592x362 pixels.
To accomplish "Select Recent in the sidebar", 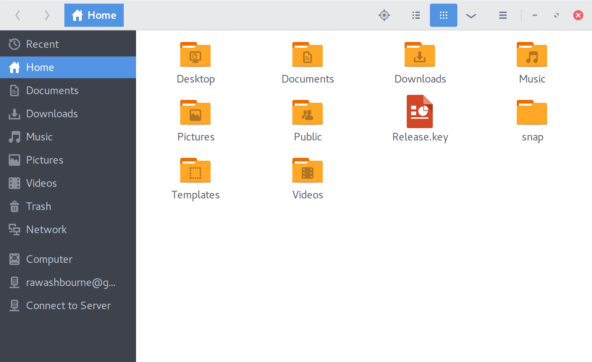I will click(x=42, y=44).
